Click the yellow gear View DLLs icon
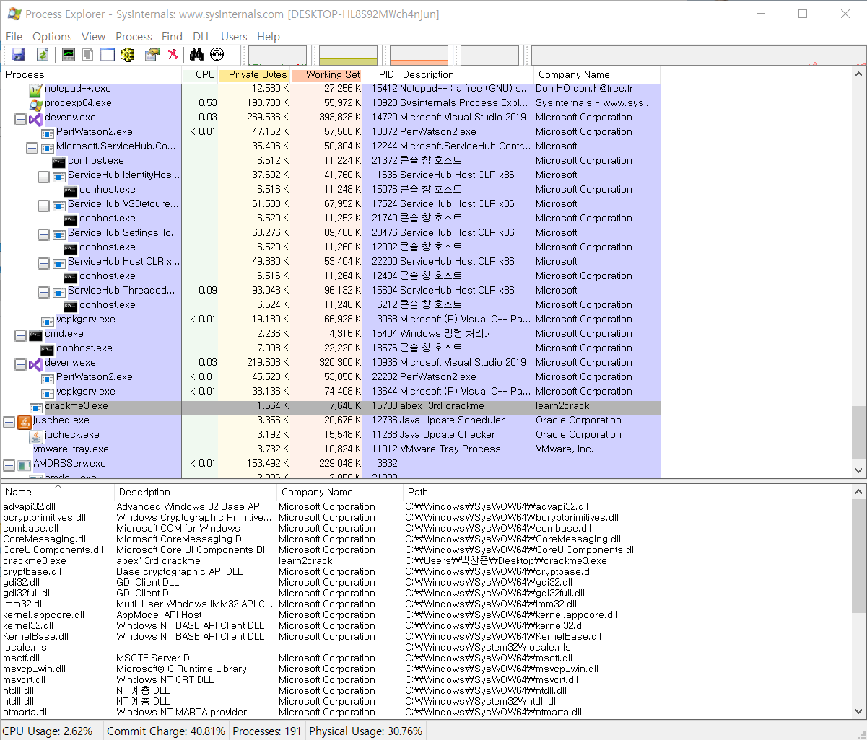 click(128, 55)
